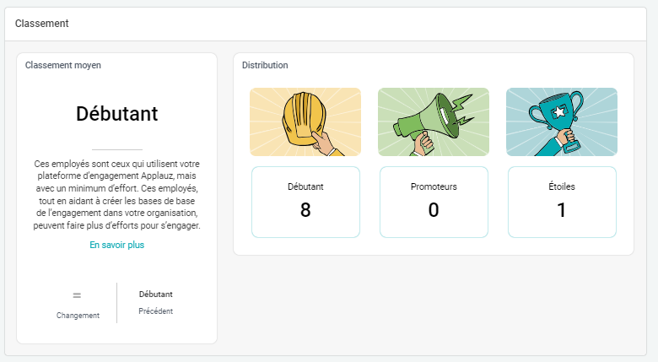Click the Distribution panel title
Image resolution: width=658 pixels, height=362 pixels.
pos(265,65)
